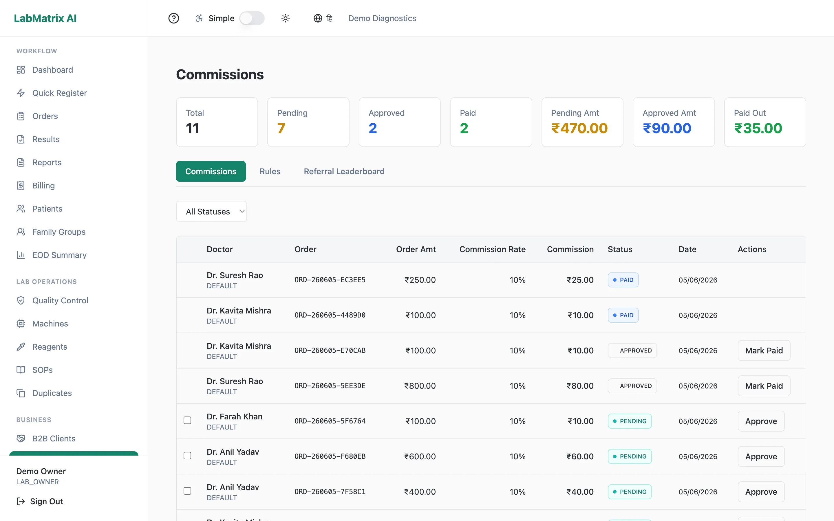The width and height of the screenshot is (834, 521).
Task: Click the Quick Register lightning icon
Action: point(21,93)
